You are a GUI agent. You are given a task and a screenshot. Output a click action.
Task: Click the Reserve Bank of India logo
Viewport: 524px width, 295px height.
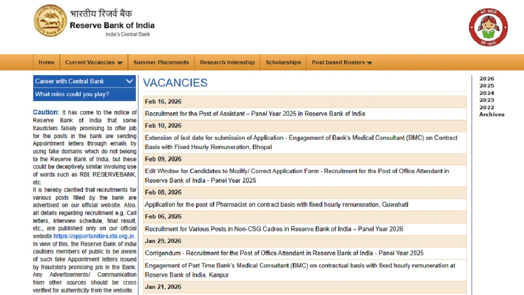[50, 20]
